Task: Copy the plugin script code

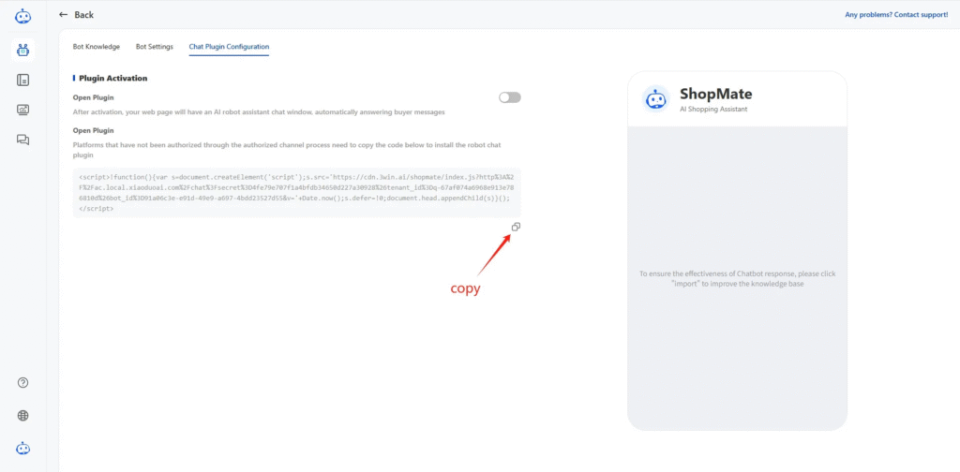Action: point(517,227)
